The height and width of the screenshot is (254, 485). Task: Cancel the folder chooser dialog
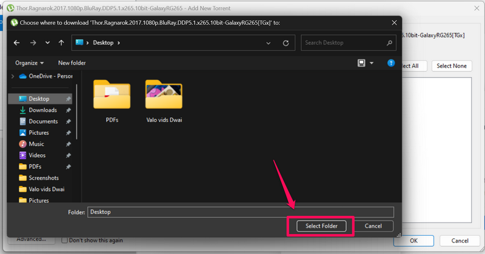(373, 226)
